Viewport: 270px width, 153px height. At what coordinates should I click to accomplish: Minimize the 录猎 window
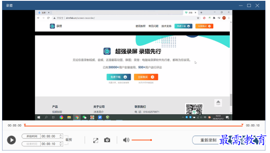[241, 5]
